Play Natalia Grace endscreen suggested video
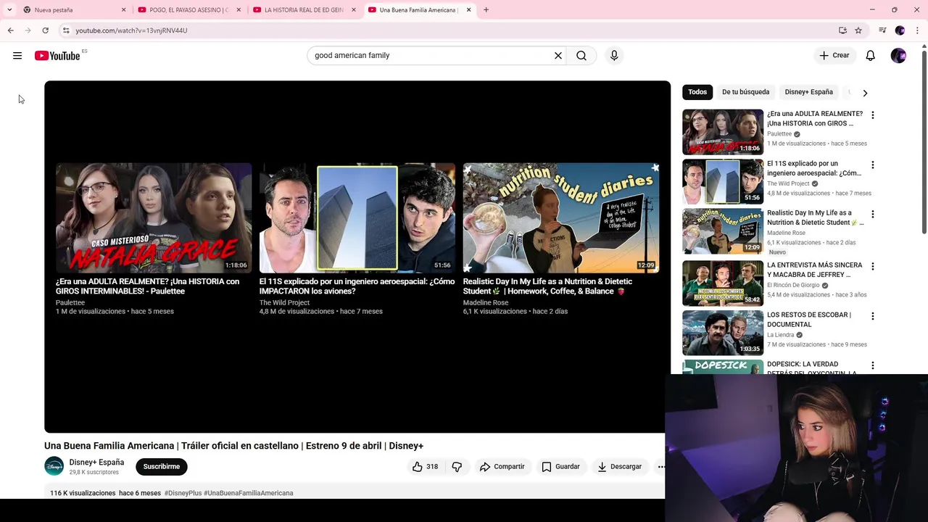 pyautogui.click(x=154, y=217)
